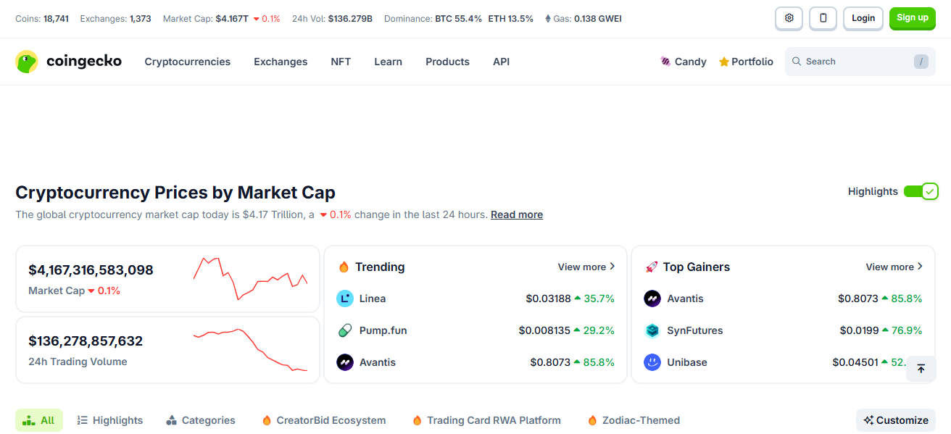Click the Linea row name

[373, 299]
